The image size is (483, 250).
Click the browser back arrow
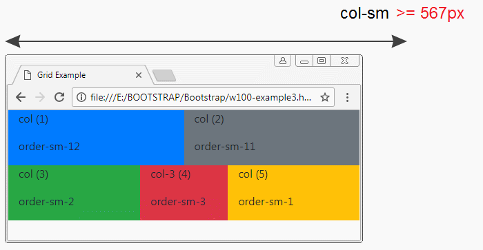pos(21,97)
